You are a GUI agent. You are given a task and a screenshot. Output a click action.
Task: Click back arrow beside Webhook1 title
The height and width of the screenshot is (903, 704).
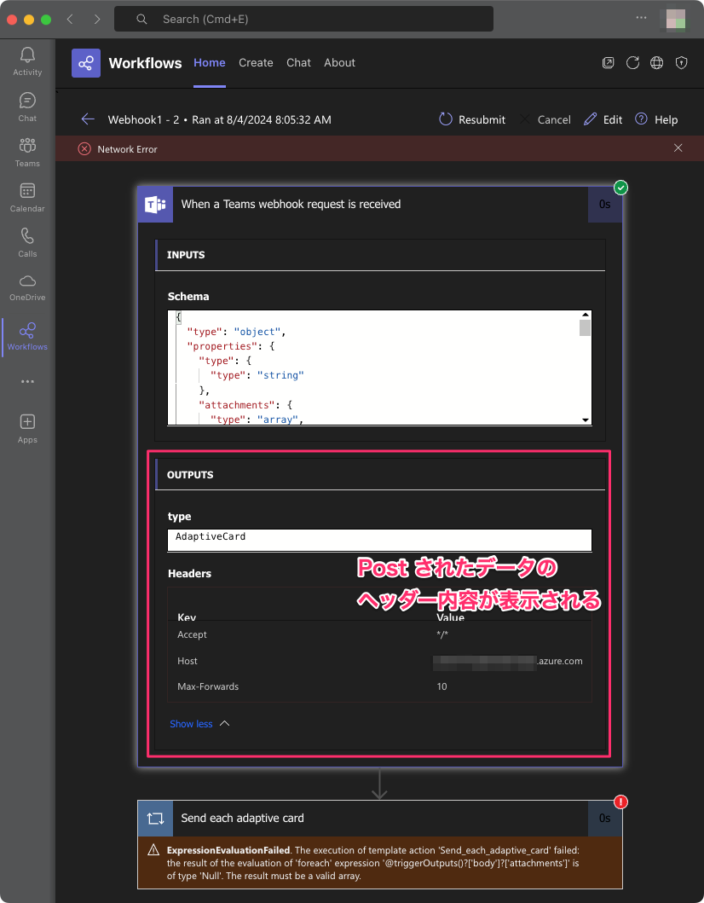click(88, 119)
